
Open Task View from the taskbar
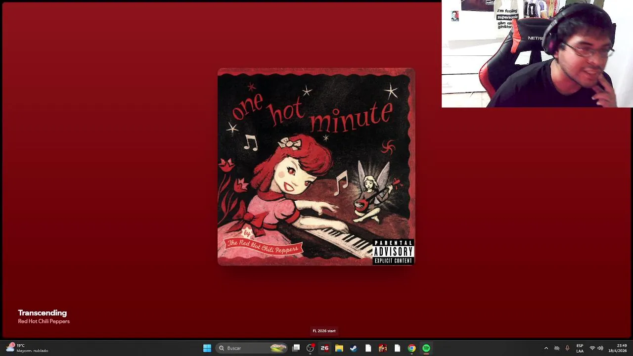296,348
